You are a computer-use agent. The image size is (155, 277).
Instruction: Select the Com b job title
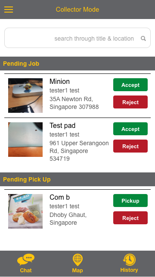(59, 197)
